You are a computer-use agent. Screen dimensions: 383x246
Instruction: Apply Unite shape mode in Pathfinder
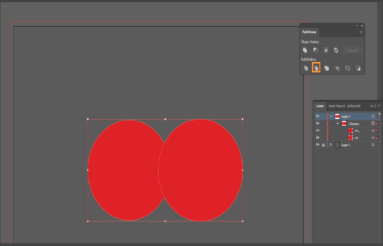[305, 50]
